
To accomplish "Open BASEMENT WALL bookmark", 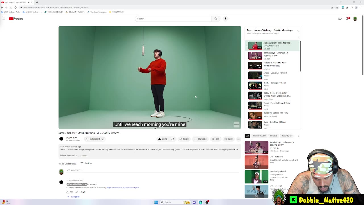I will 75,12.
